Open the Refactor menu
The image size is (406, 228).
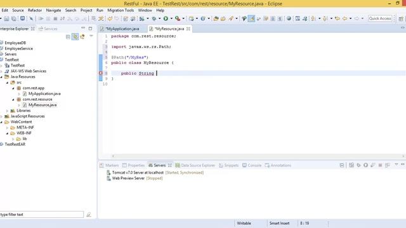coord(35,10)
